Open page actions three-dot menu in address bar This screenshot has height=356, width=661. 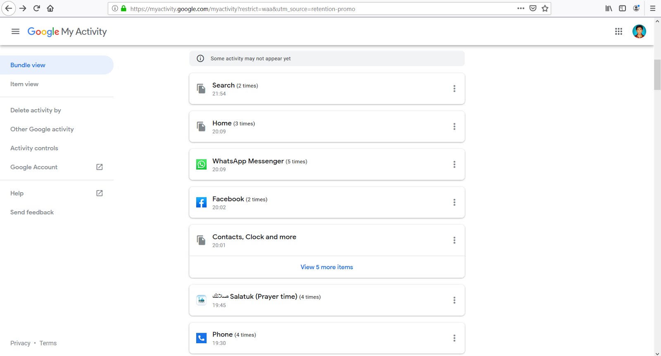(521, 8)
